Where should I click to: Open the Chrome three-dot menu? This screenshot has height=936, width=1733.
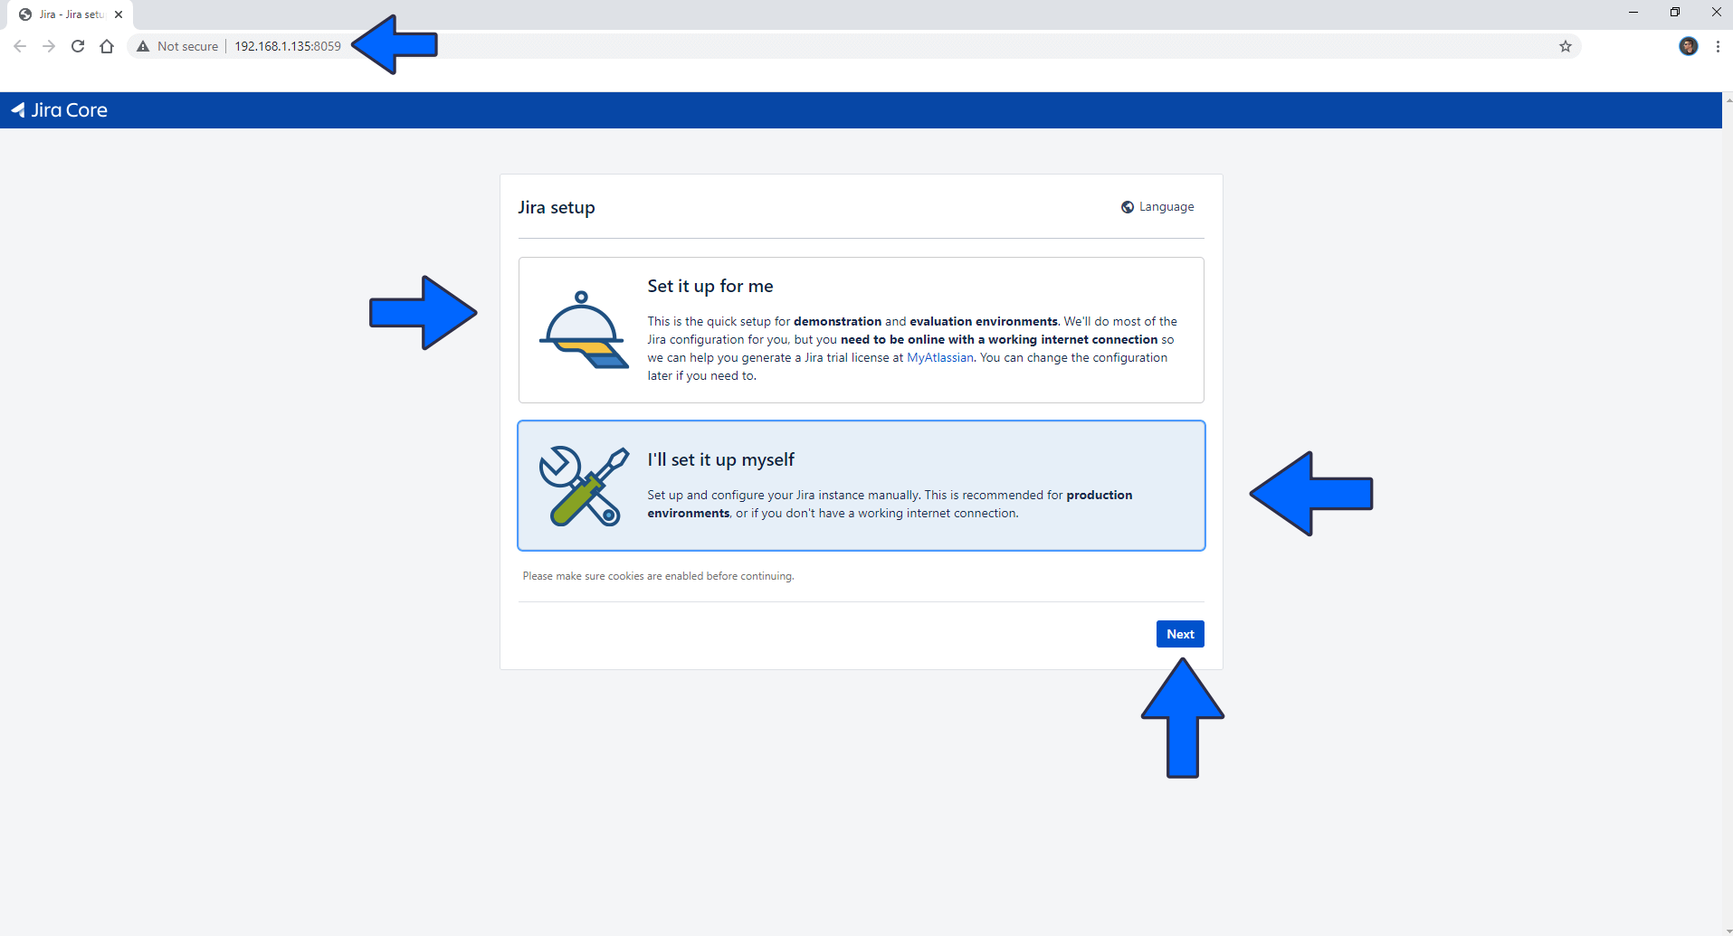tap(1718, 46)
